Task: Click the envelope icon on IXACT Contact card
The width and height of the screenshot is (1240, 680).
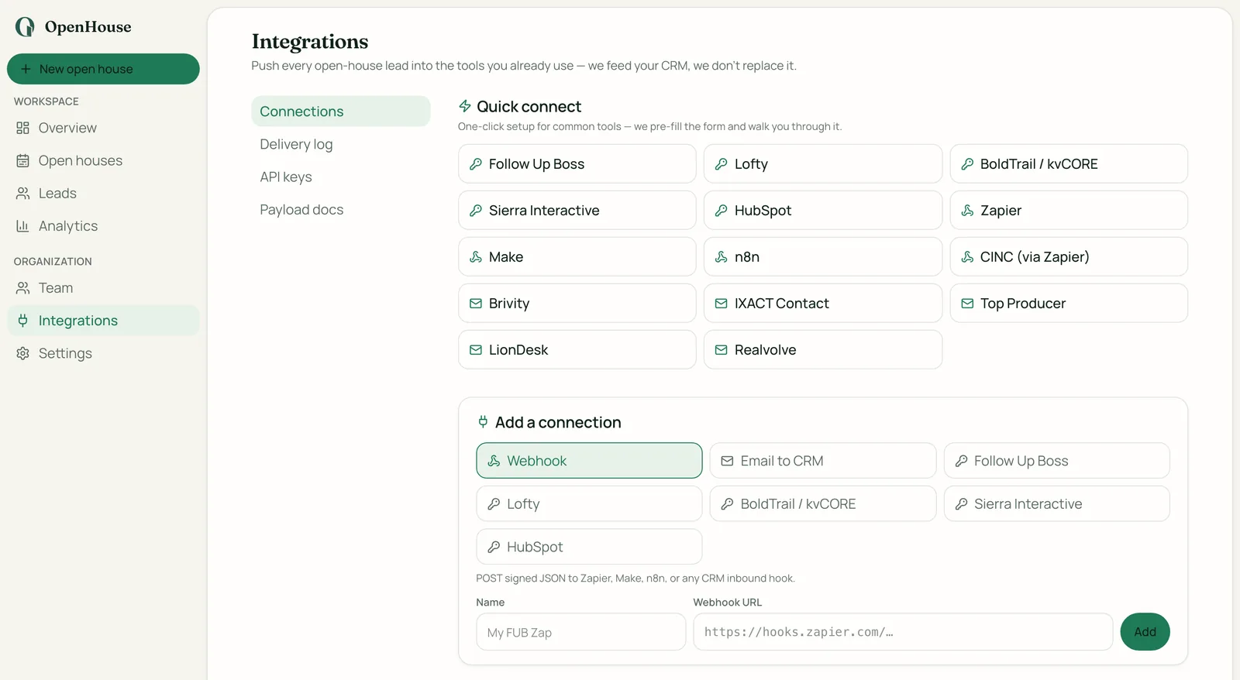Action: pos(722,304)
